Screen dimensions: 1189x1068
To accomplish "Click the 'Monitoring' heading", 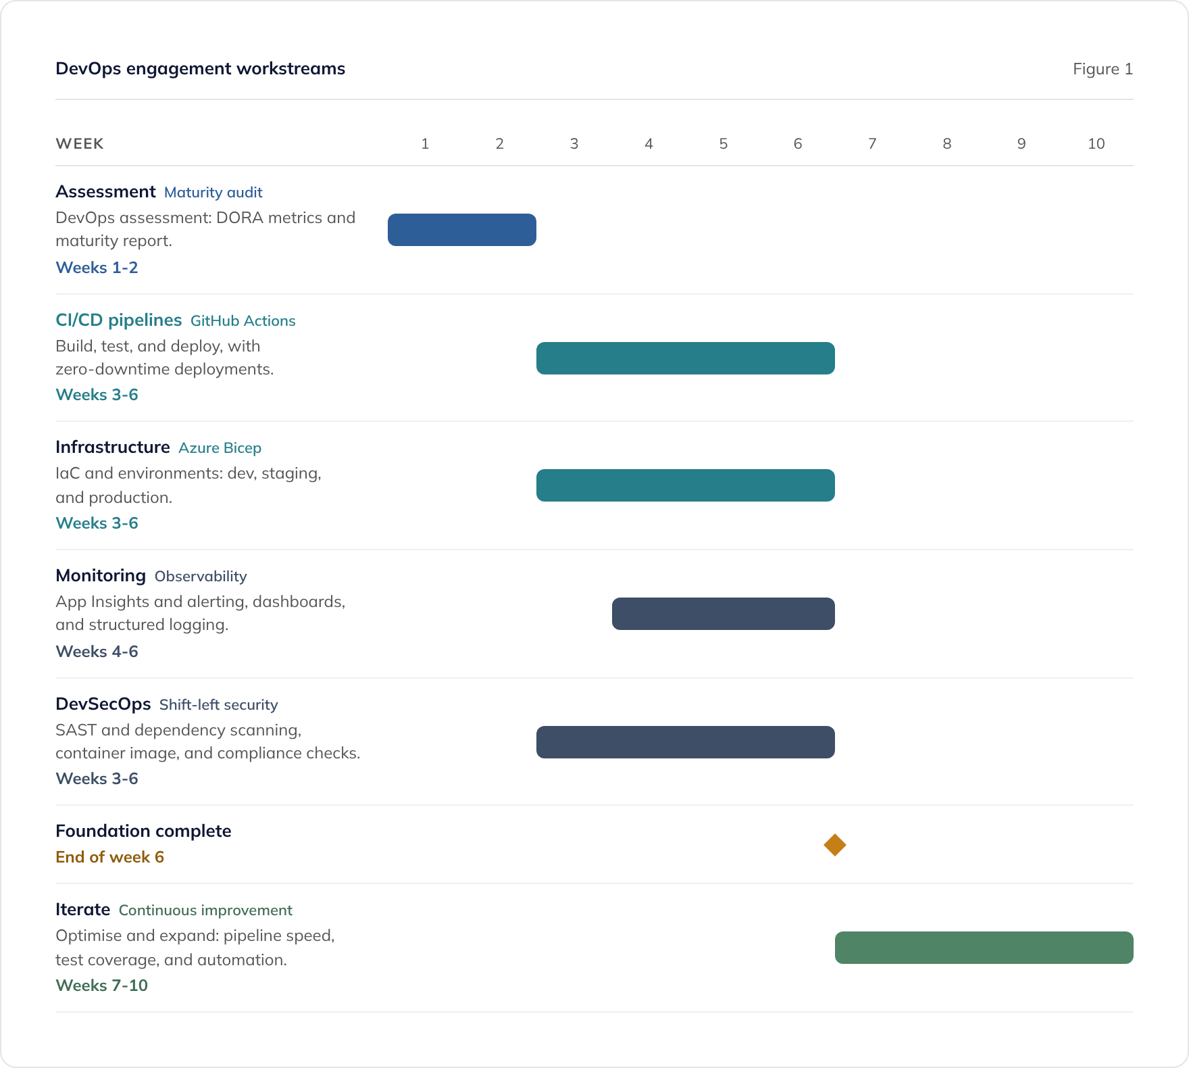I will [x=101, y=576].
